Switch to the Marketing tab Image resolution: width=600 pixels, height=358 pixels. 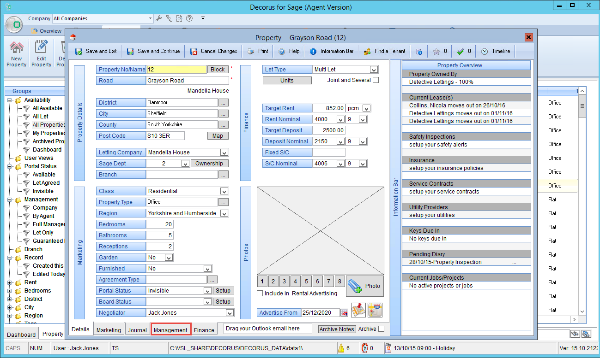point(109,330)
